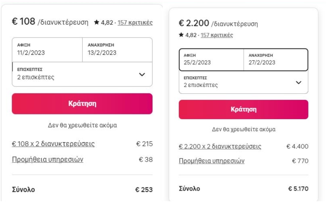Open the 157 κριτικές link in the left card
Screen dimensions: 327x202
[135, 23]
